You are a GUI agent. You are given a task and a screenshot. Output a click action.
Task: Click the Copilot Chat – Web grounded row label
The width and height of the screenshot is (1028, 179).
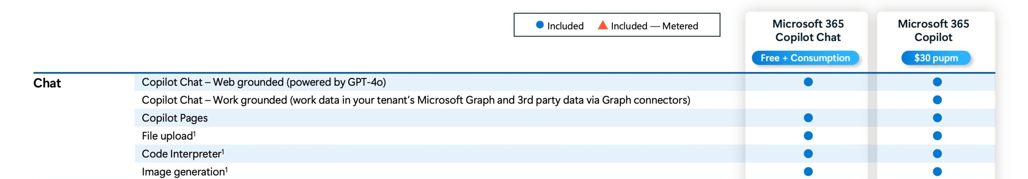click(x=264, y=82)
